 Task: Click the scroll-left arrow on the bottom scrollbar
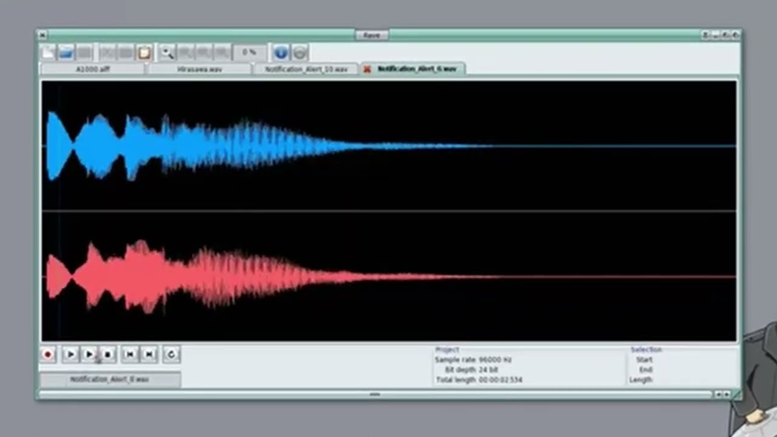point(718,395)
